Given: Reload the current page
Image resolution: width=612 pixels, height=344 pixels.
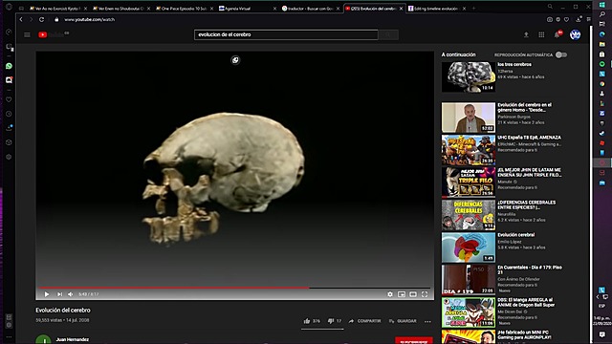Looking at the screenshot, I should pyautogui.click(x=41, y=19).
